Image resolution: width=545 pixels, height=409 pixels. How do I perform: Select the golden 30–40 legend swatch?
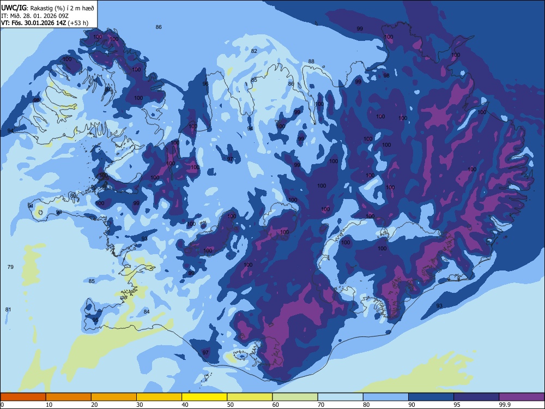click(159, 397)
